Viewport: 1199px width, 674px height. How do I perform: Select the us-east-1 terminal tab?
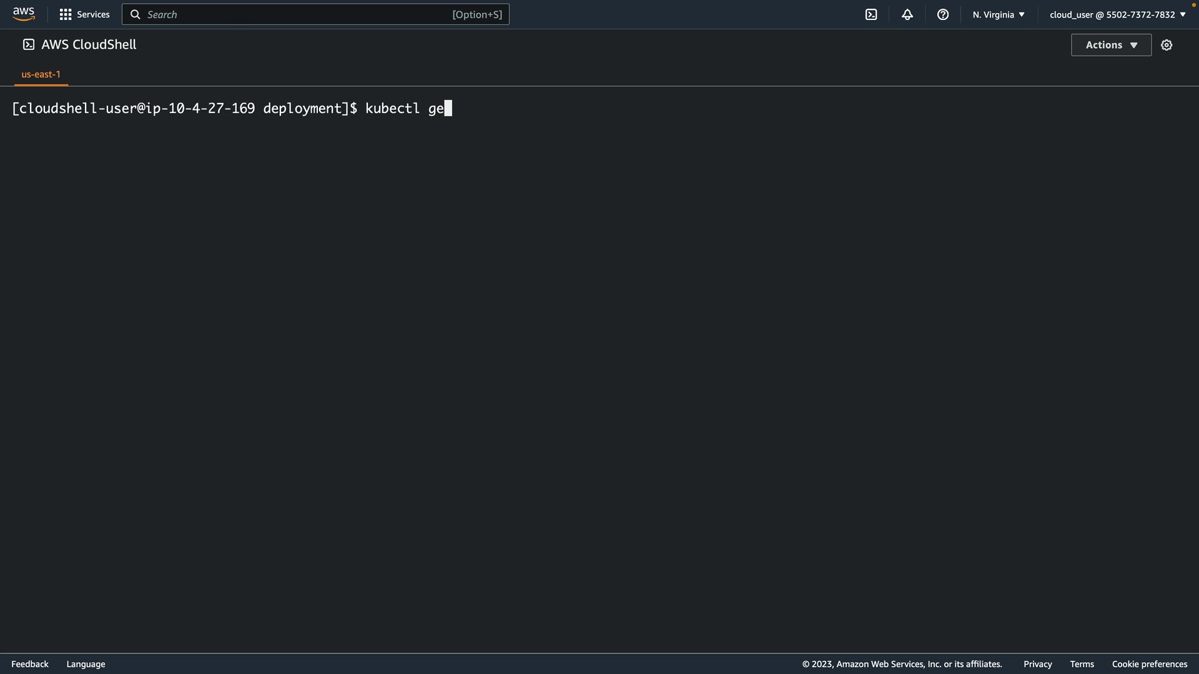(41, 74)
